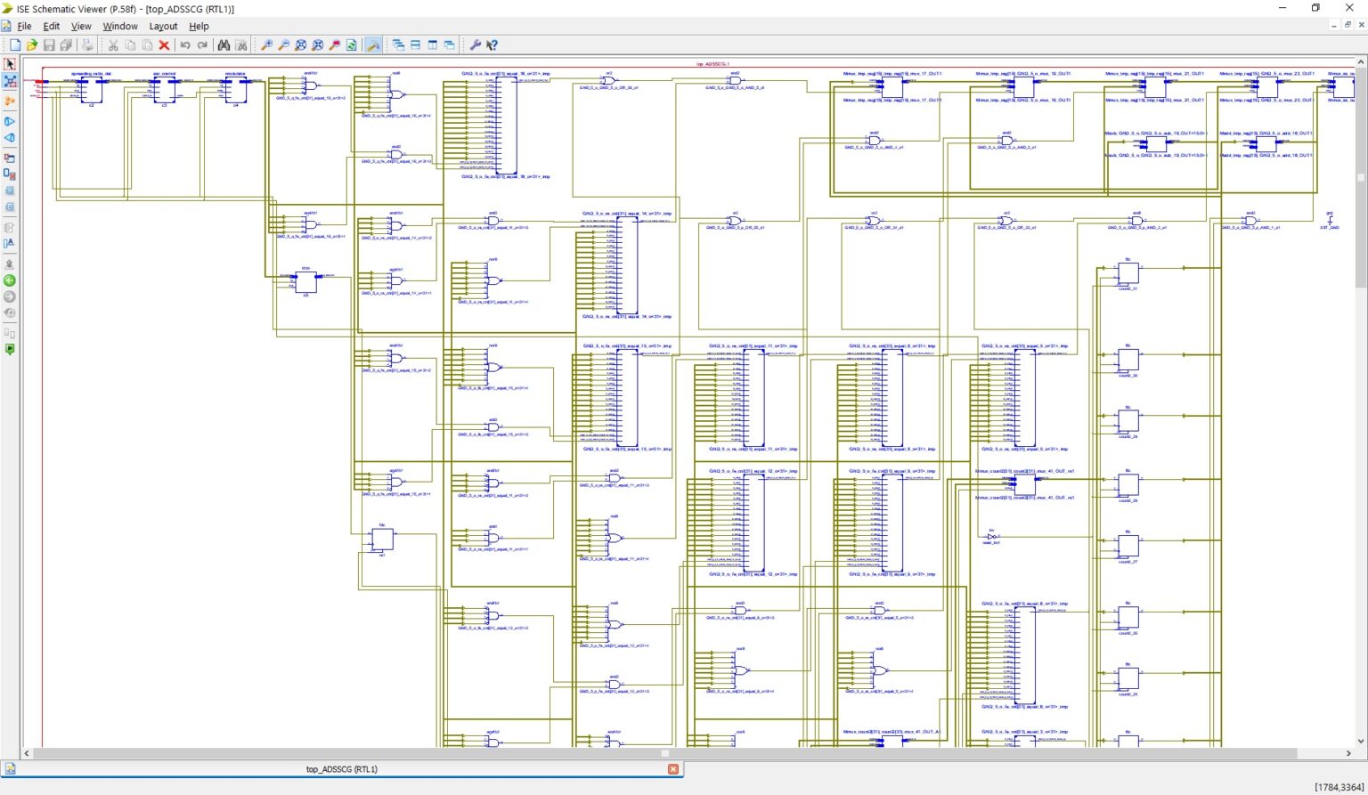
Task: Select the pointer selection tool
Action: pos(10,64)
